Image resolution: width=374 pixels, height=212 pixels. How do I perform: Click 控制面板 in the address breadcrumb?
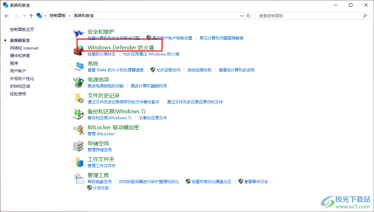[x=58, y=16]
